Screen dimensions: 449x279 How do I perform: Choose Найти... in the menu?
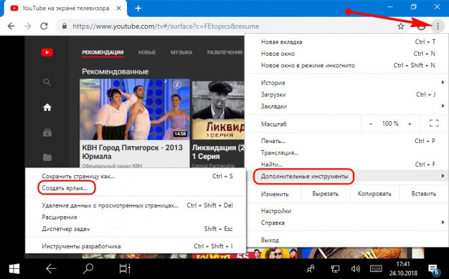point(348,164)
